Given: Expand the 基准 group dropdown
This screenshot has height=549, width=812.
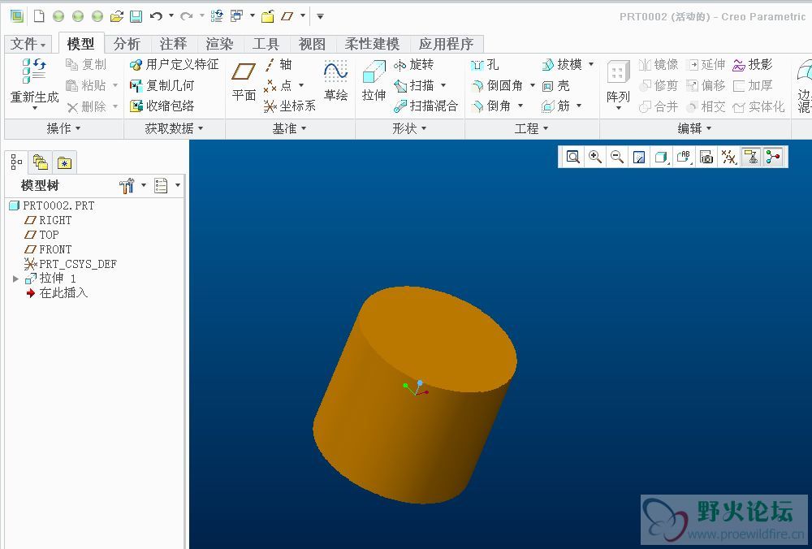Looking at the screenshot, I should [290, 128].
